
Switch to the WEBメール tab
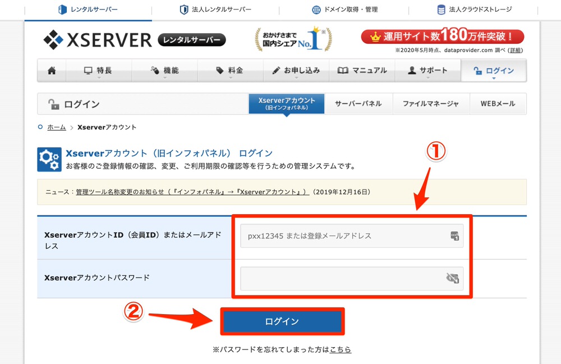pyautogui.click(x=498, y=104)
